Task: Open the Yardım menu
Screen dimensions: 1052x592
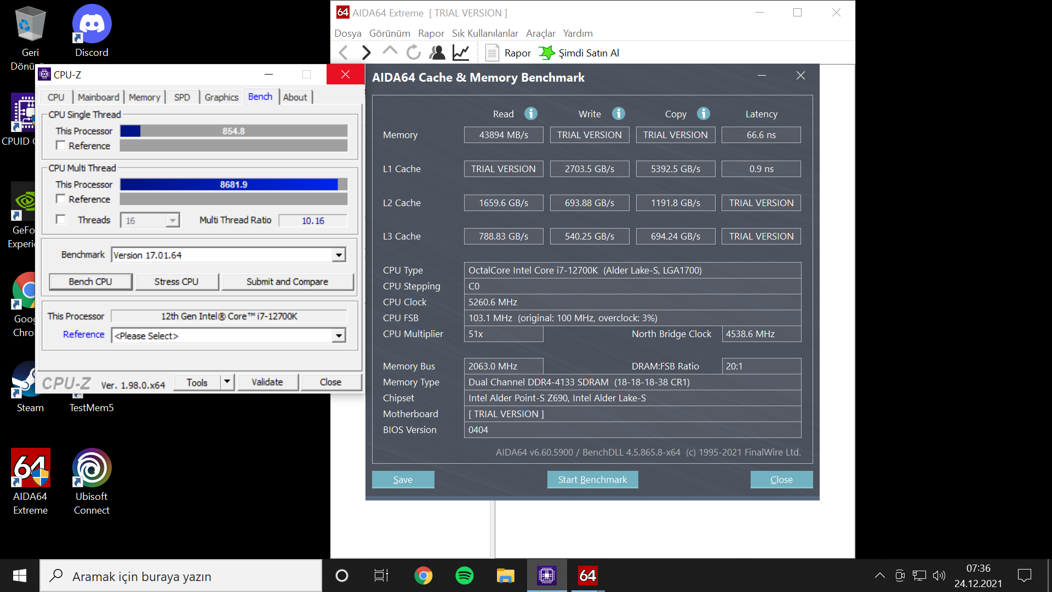Action: (578, 33)
